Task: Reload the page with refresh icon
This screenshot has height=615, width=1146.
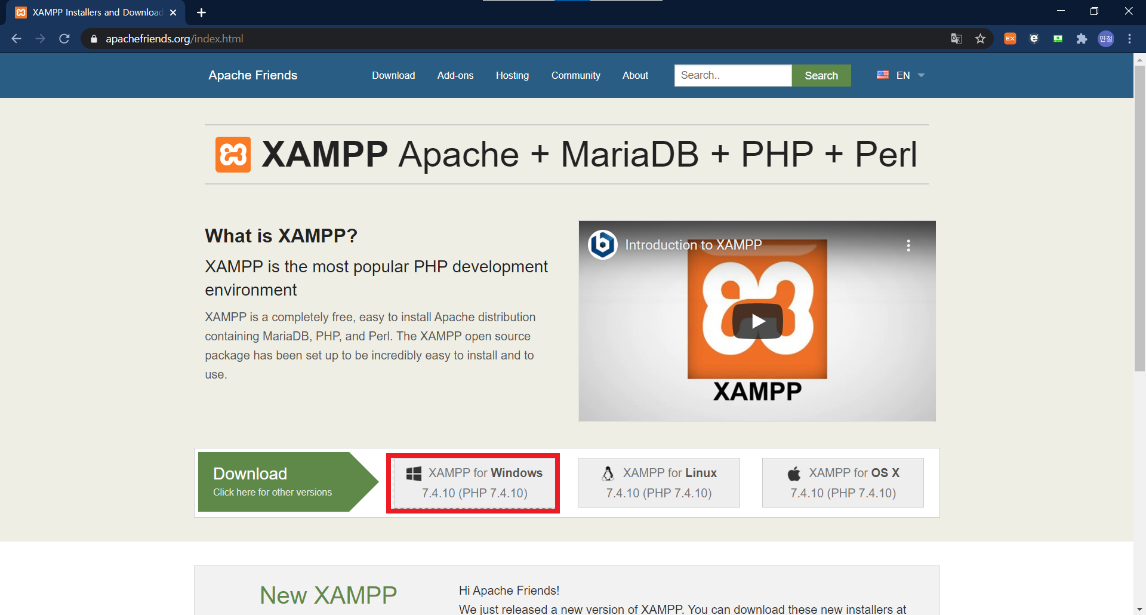Action: [64, 39]
